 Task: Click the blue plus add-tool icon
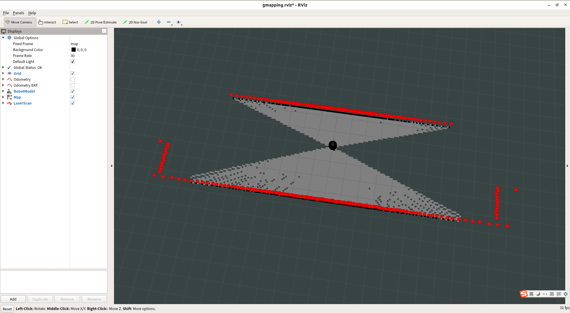click(159, 22)
